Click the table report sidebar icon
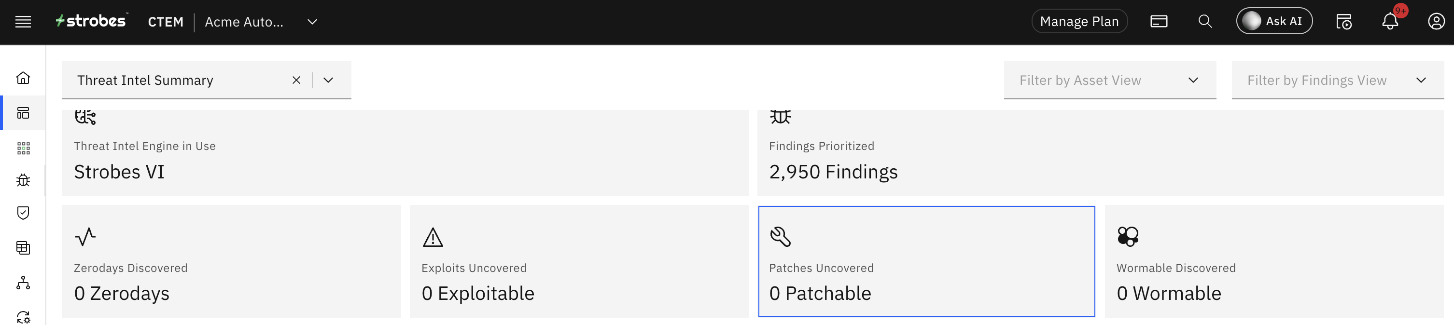 [23, 248]
